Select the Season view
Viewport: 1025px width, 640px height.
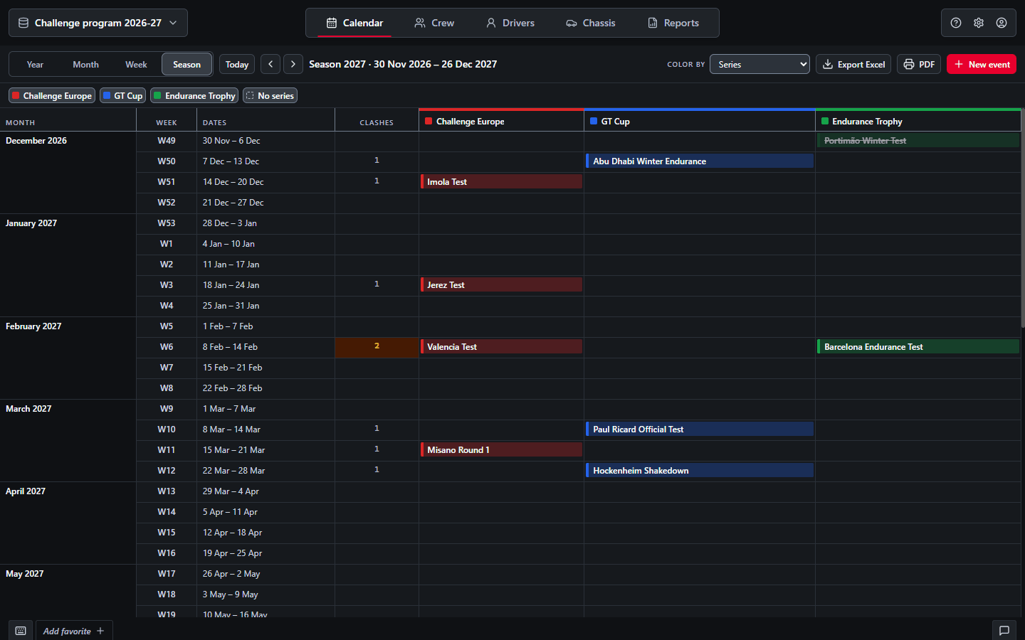tap(186, 64)
